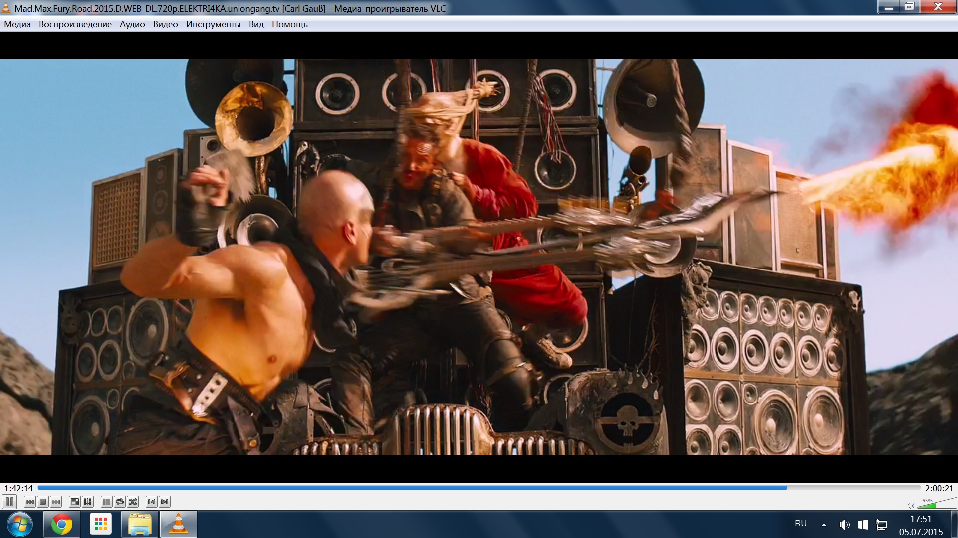Mute audio via VLC speaker icon

(x=911, y=505)
